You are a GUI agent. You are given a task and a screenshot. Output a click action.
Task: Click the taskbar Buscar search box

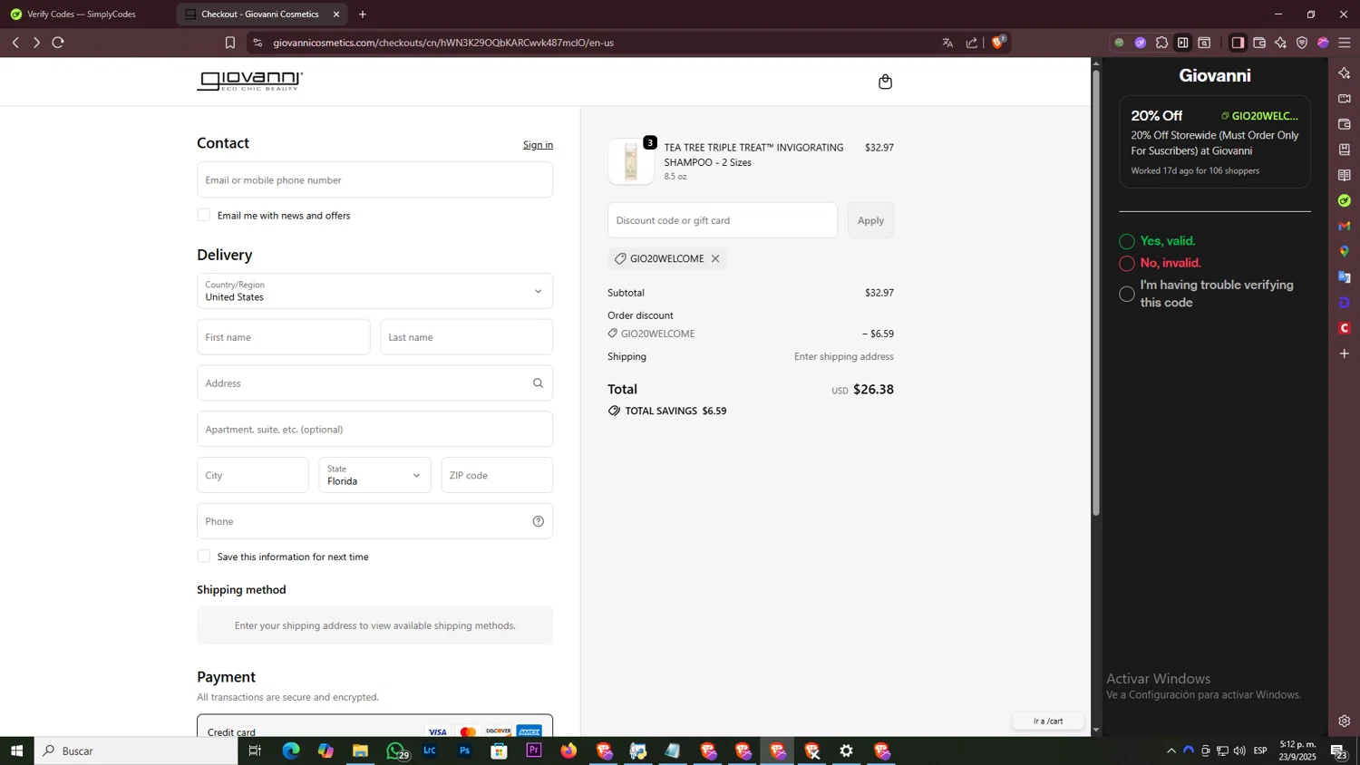(136, 750)
